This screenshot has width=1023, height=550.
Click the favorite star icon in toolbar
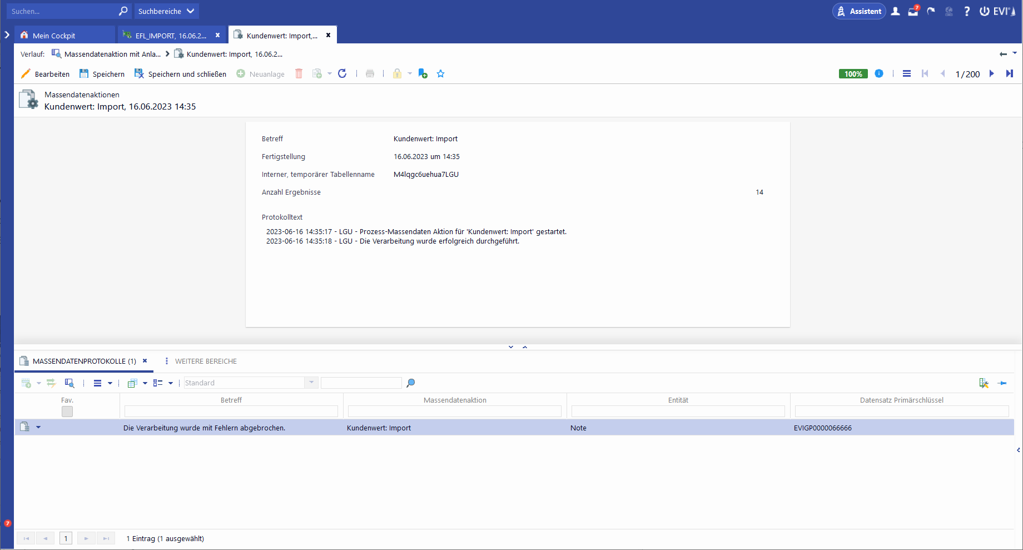point(441,73)
